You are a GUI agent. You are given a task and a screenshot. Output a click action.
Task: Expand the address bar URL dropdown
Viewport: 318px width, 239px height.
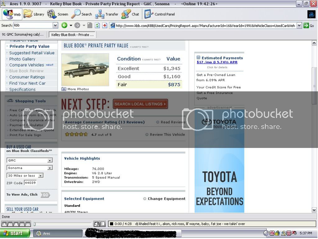point(299,25)
